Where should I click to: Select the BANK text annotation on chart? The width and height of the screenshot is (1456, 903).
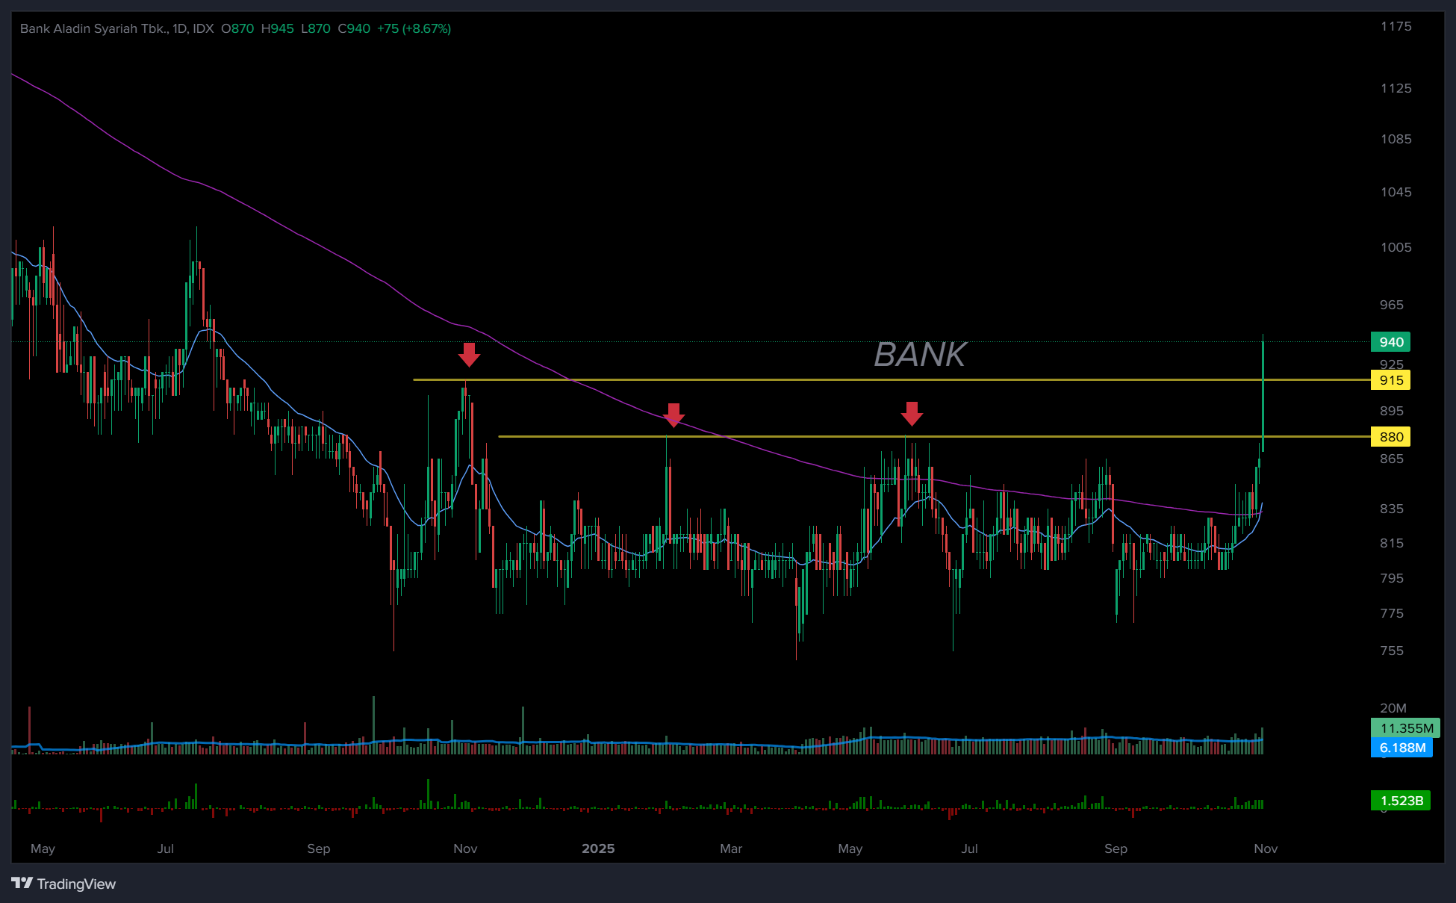click(x=920, y=355)
